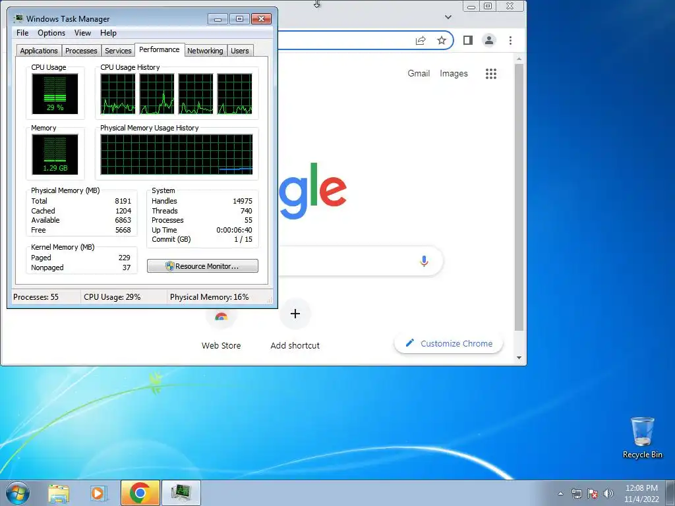Open the Gmail link on Google page

click(x=419, y=74)
